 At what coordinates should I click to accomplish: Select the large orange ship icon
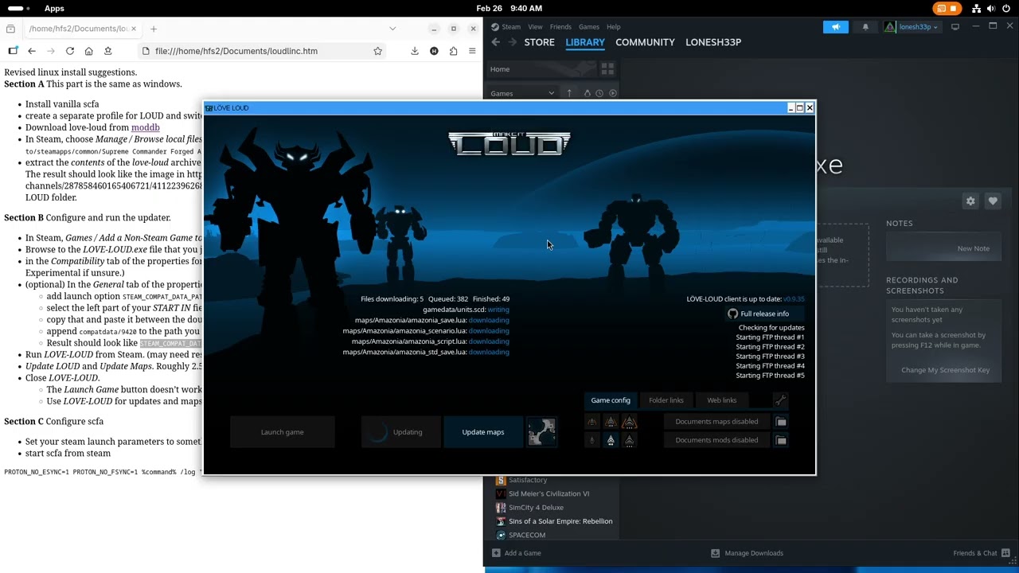pyautogui.click(x=629, y=422)
